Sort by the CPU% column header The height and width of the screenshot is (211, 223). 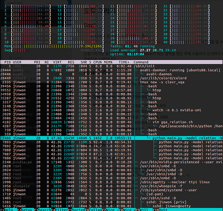97,62
